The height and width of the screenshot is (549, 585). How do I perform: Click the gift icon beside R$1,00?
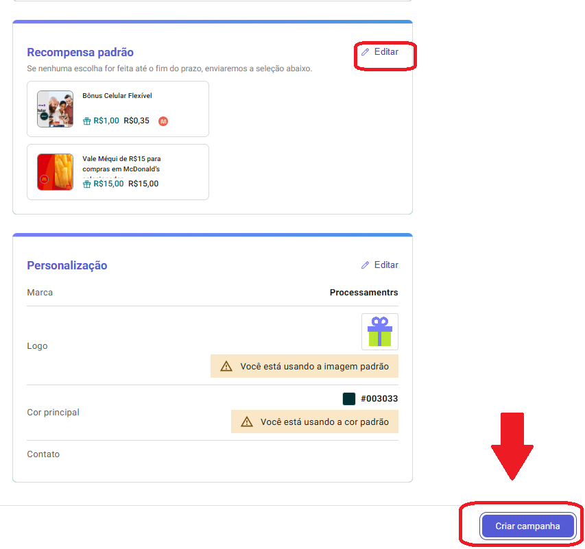click(x=87, y=121)
